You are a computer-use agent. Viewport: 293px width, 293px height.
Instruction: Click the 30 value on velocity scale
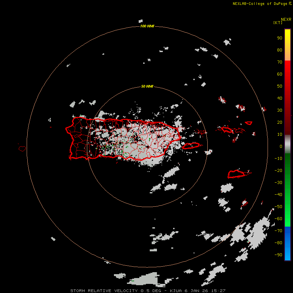tap(280, 110)
